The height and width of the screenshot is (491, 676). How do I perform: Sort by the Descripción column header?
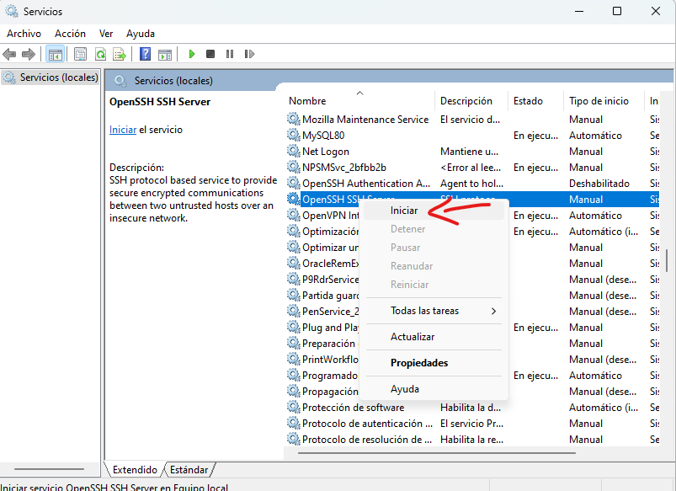pos(471,100)
